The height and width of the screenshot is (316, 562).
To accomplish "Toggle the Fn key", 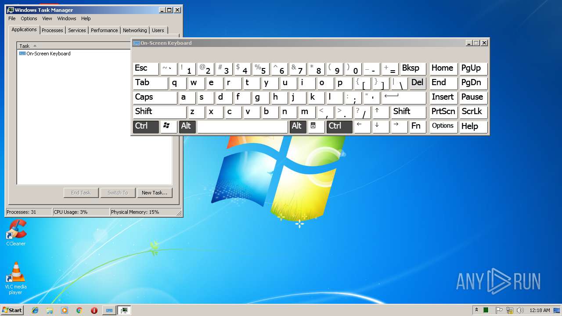I will coord(418,126).
